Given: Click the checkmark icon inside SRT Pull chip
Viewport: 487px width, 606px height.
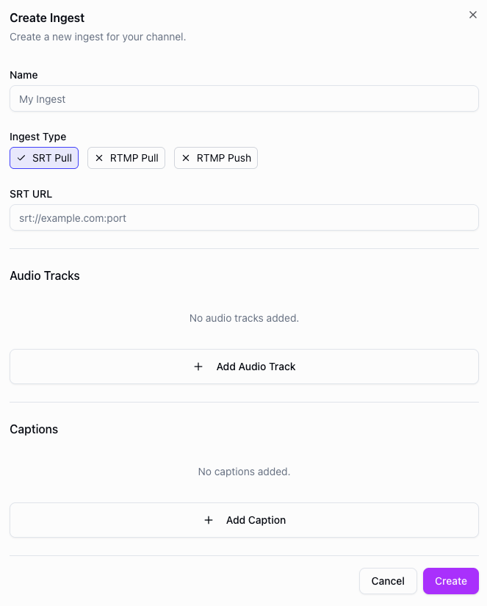Looking at the screenshot, I should (x=22, y=157).
